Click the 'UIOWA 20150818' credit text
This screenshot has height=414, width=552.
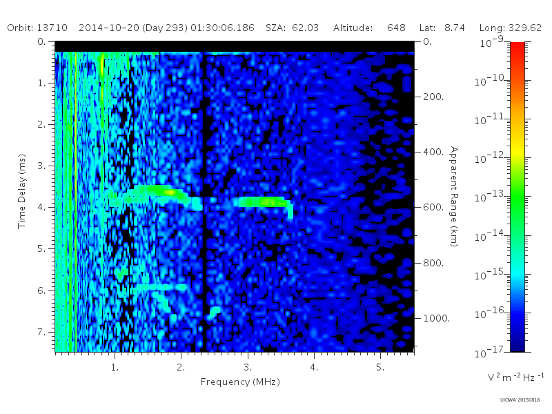click(520, 400)
